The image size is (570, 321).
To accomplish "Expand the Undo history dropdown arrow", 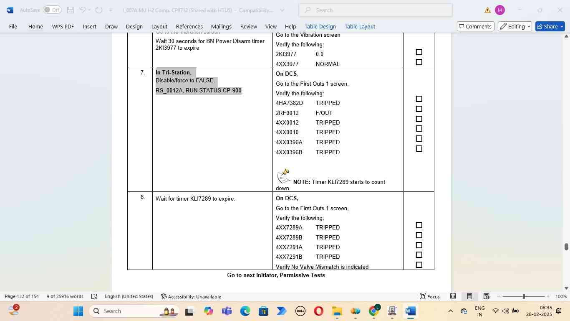I will 89,10.
